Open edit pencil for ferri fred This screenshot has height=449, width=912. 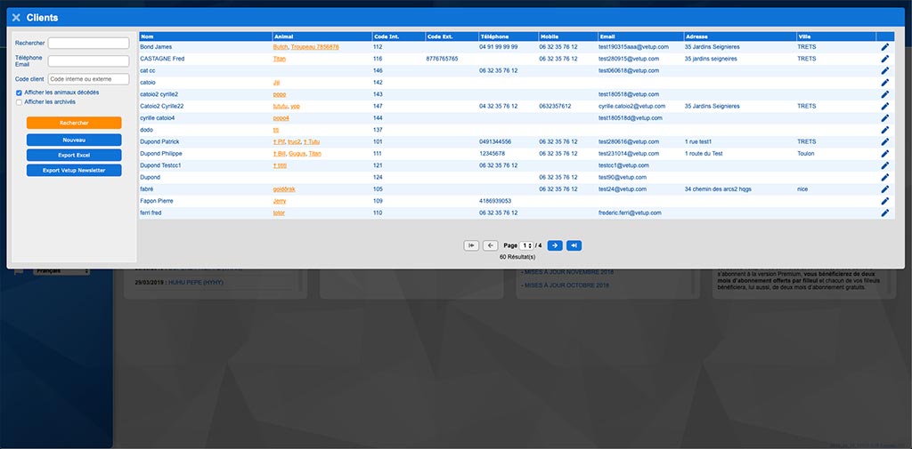(x=884, y=213)
